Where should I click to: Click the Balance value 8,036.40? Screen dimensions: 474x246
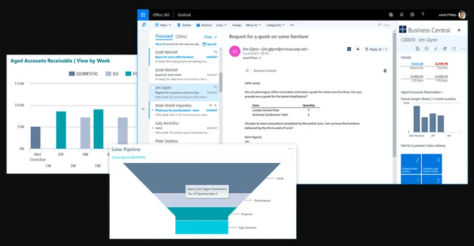pyautogui.click(x=417, y=64)
